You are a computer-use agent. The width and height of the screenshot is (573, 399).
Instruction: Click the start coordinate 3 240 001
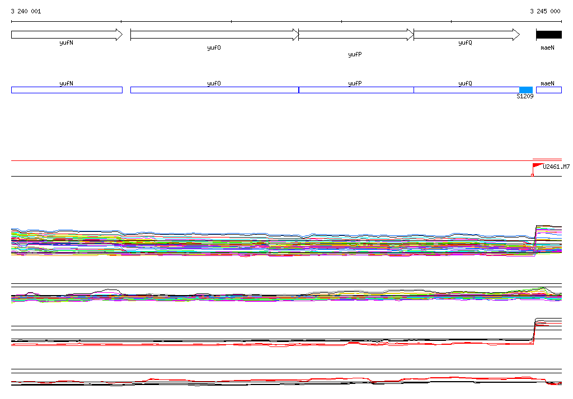pyautogui.click(x=26, y=11)
